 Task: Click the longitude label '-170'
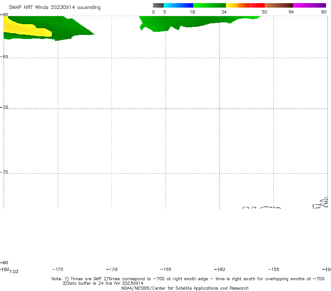coord(112,270)
